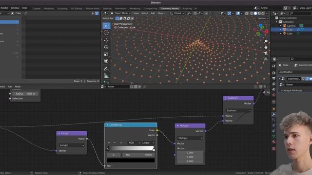Open the Output properties tab icon
This screenshot has height=175, width=312.
274,79
